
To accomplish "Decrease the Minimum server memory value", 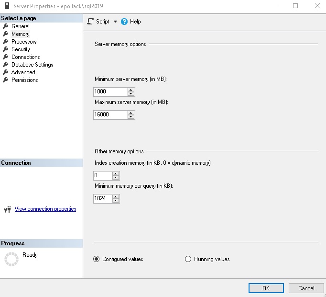I will point(131,93).
